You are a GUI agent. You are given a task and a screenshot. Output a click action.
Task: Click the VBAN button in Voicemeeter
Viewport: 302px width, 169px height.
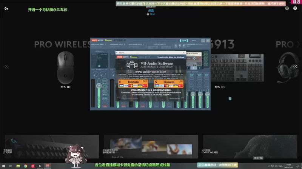(x=184, y=41)
